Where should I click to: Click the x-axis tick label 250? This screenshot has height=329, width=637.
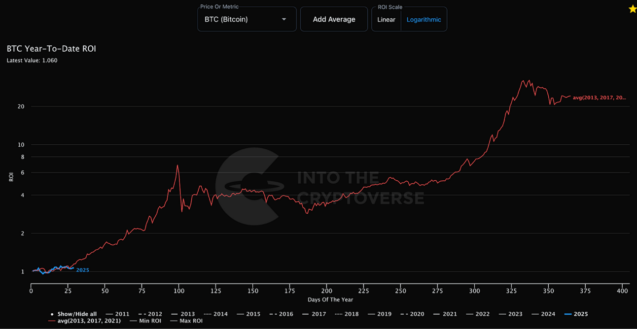coord(400,291)
